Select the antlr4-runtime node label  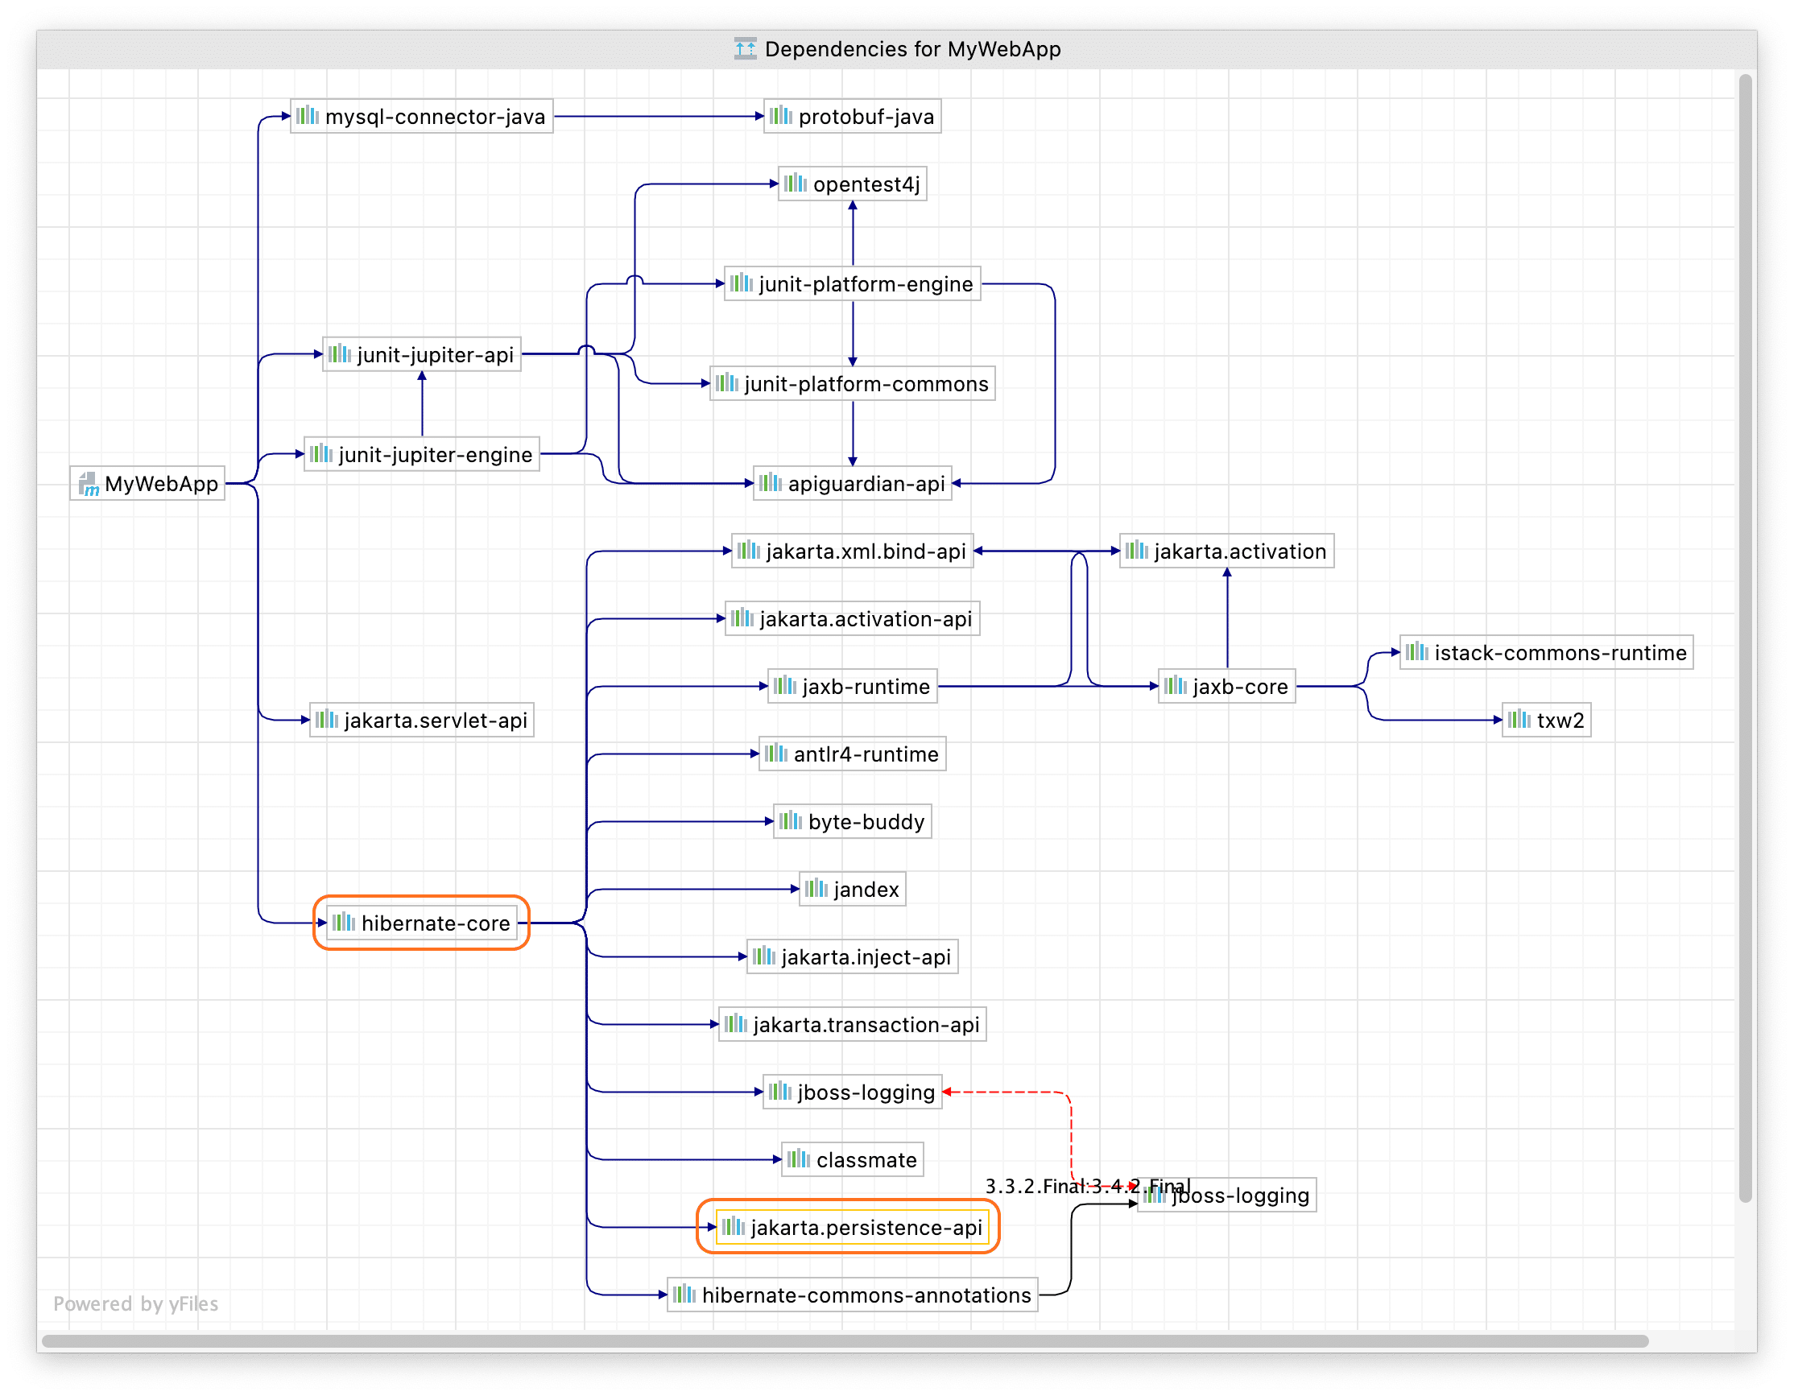tap(866, 754)
